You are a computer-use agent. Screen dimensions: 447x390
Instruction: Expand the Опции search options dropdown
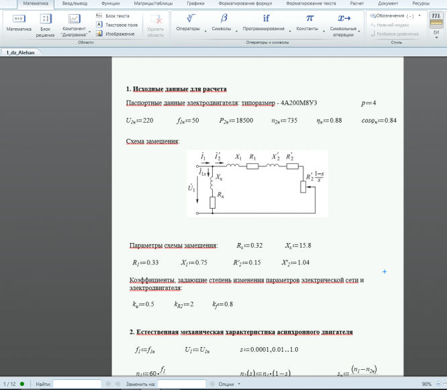[x=233, y=384]
